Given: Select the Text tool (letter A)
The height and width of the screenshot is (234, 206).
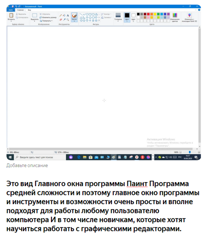Looking at the screenshot, I should pos(68,15).
